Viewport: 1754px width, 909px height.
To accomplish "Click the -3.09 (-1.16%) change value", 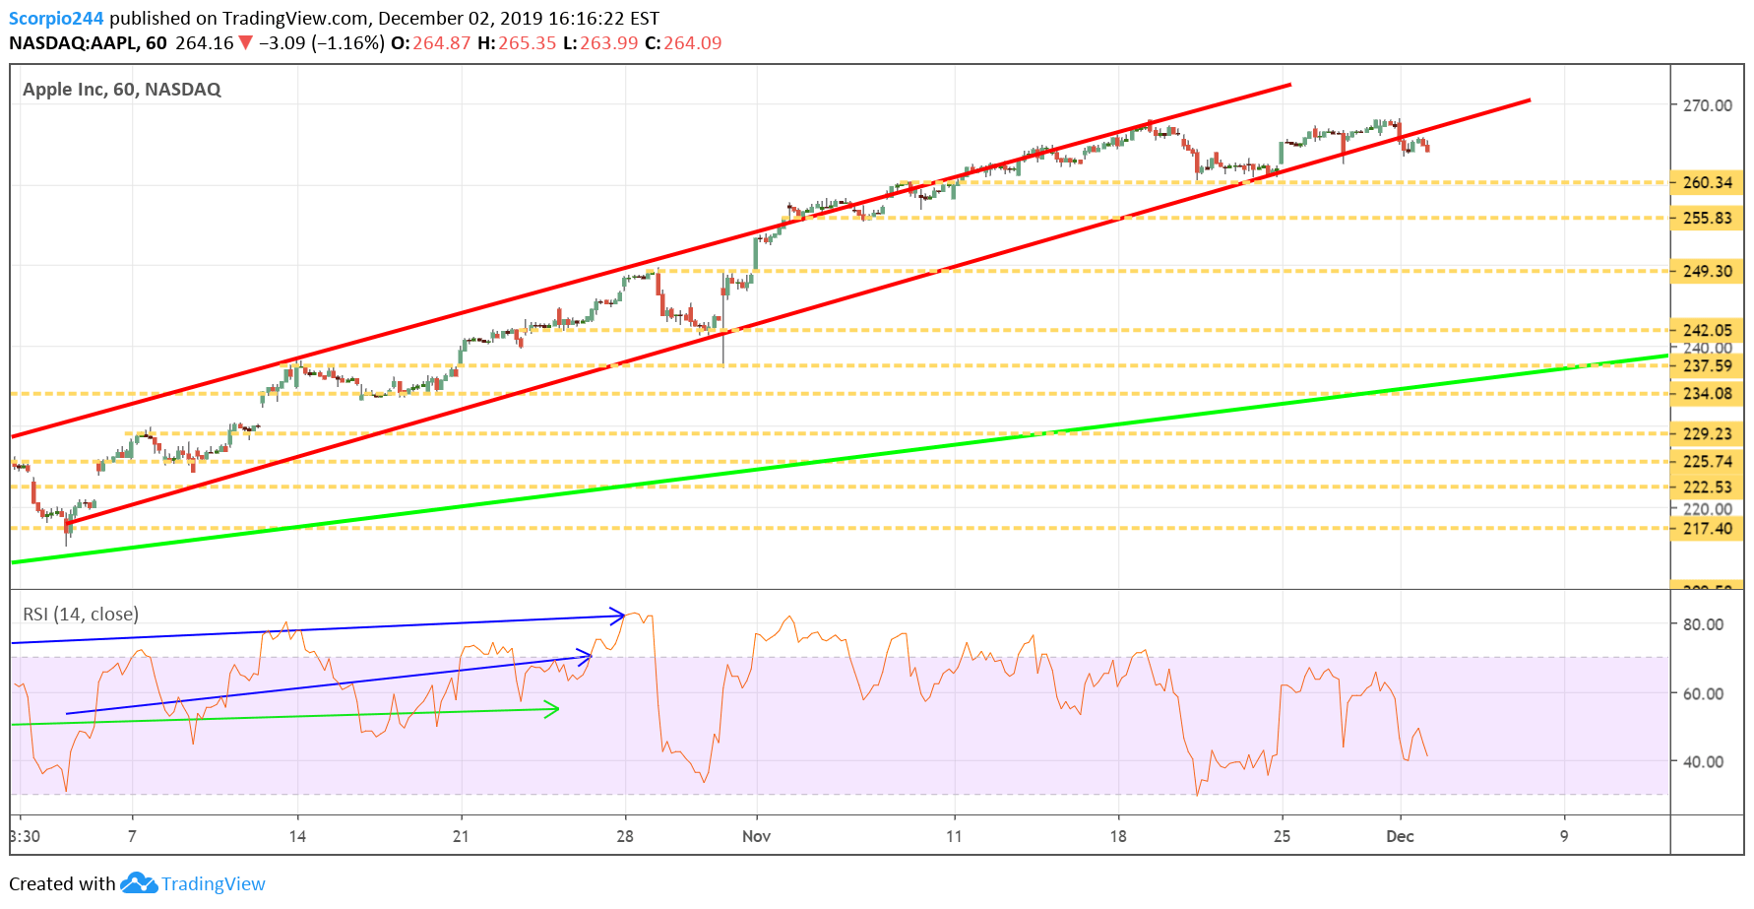I will [322, 43].
